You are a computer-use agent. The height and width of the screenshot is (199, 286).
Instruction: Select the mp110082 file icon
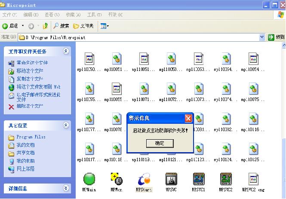[x=226, y=119]
